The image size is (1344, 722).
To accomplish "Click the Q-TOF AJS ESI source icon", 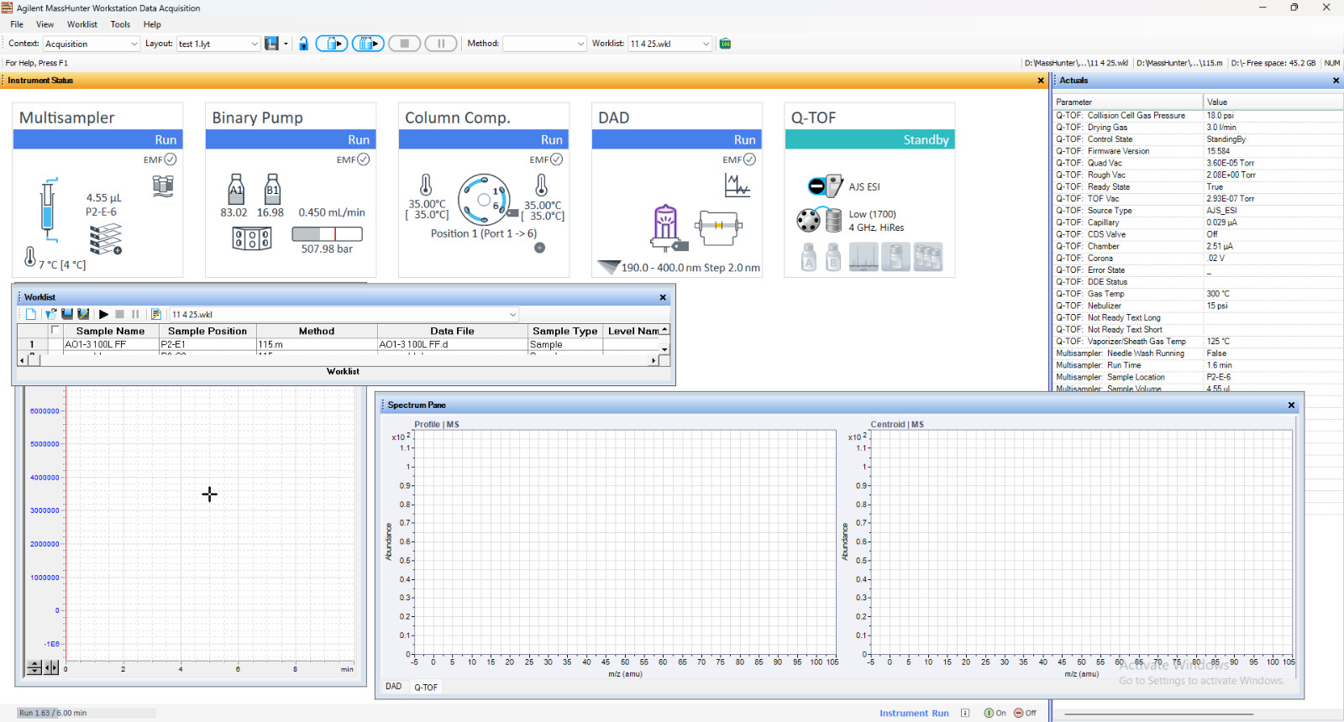I will 824,186.
